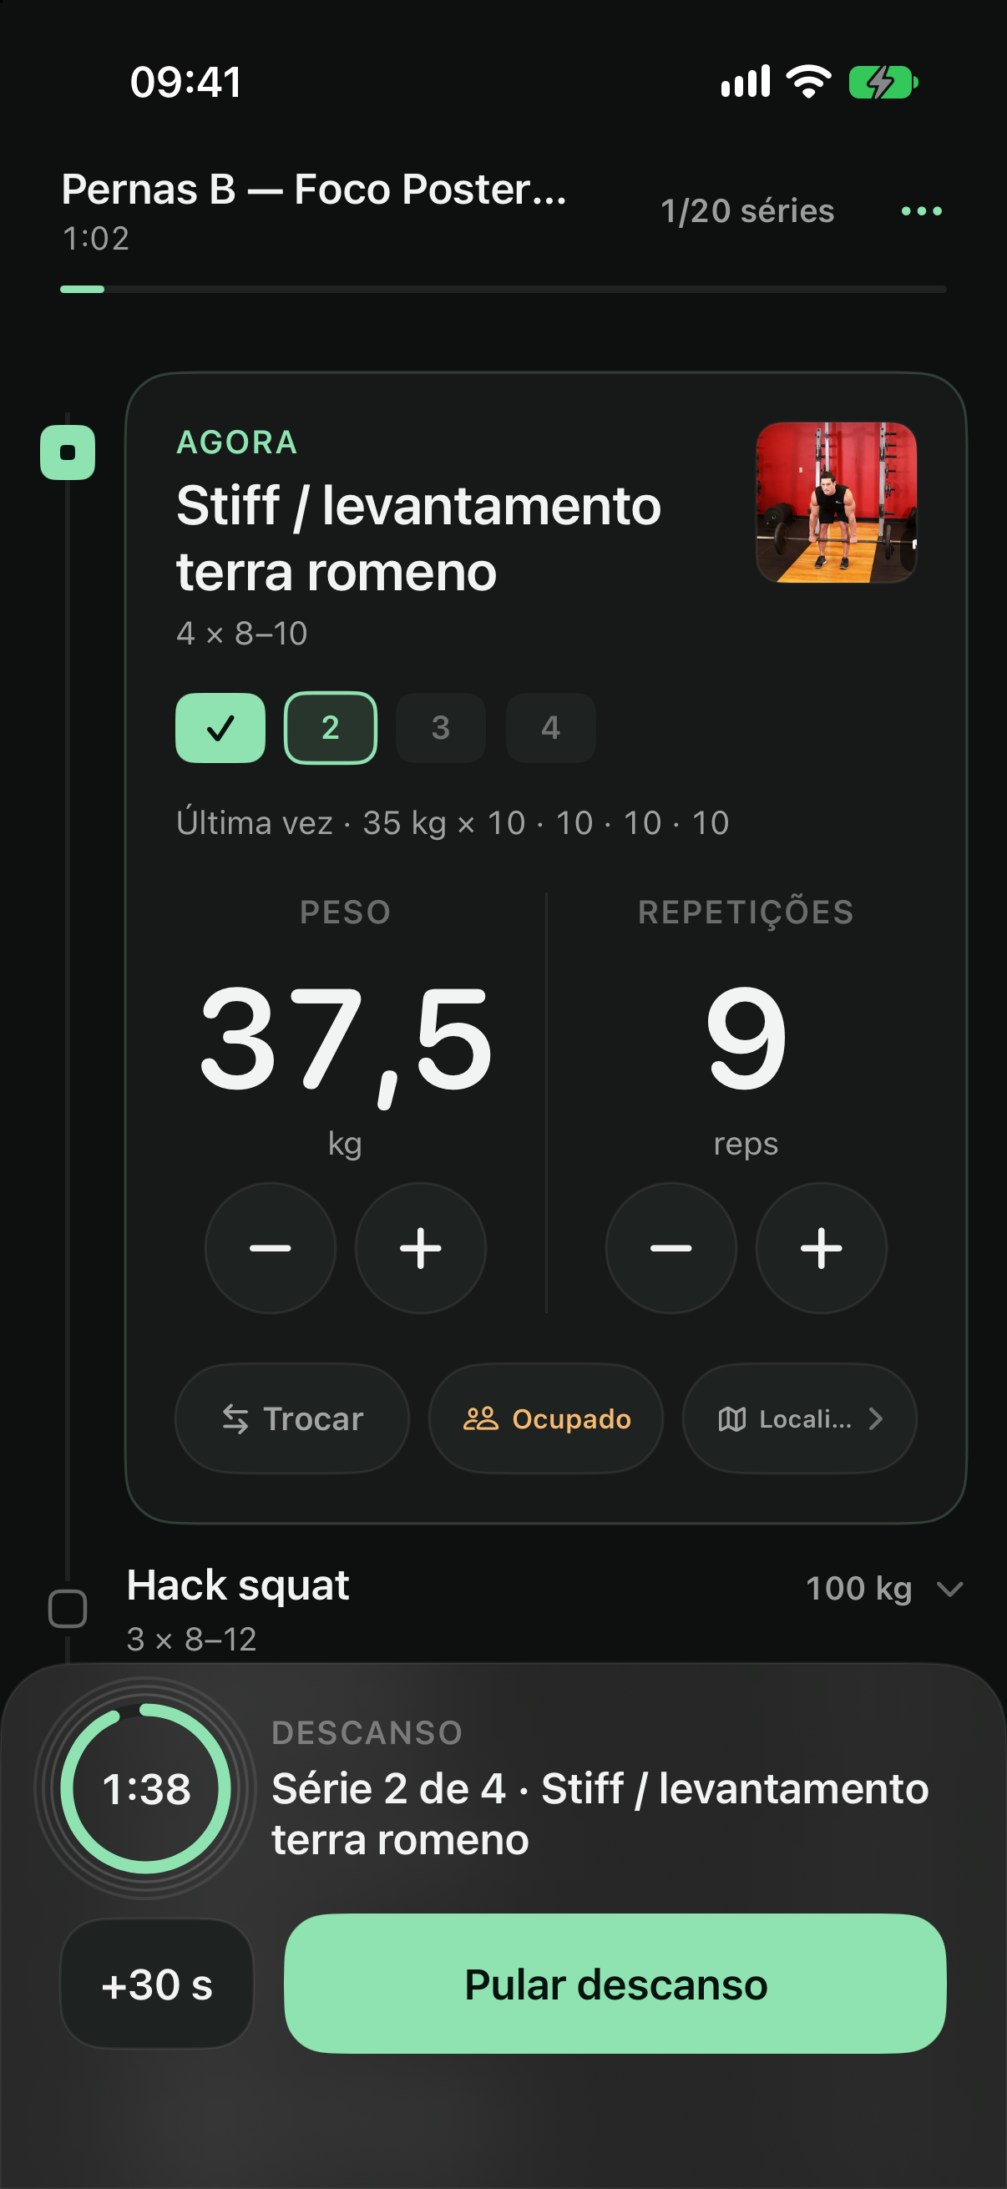Image resolution: width=1007 pixels, height=2189 pixels.
Task: Tap the circular 1:38 rest timer
Action: point(145,1788)
